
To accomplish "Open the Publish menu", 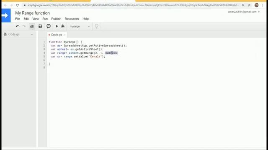I will tap(56, 19).
